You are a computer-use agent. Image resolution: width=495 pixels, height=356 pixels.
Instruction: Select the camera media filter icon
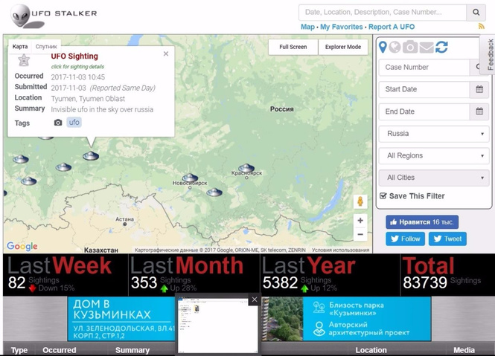click(x=409, y=47)
